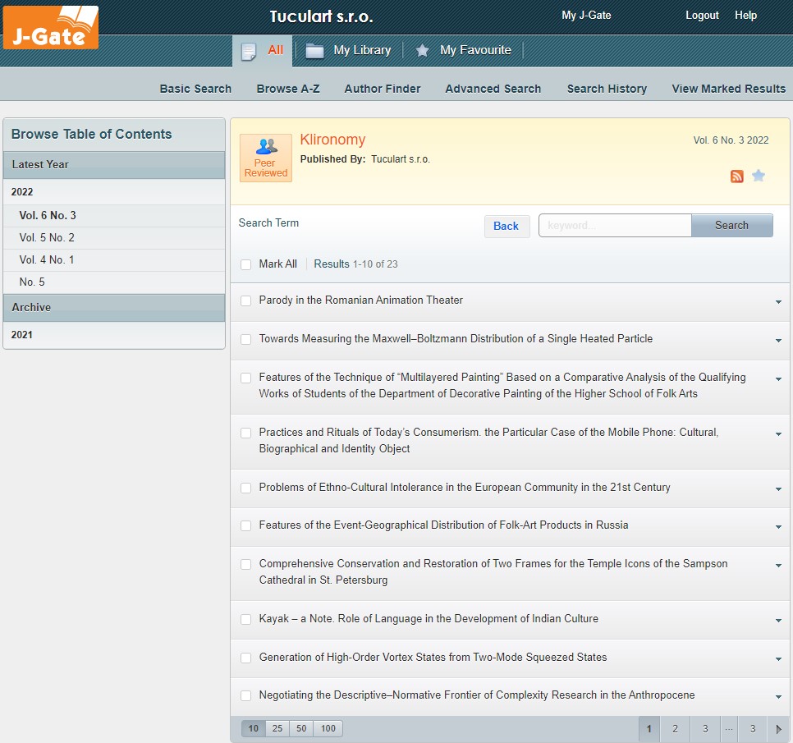Click the All documents page icon
The image size is (793, 743).
(x=248, y=51)
